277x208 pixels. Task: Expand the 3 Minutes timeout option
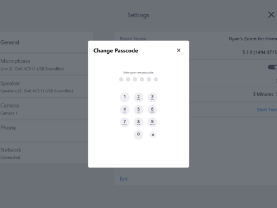264,94
